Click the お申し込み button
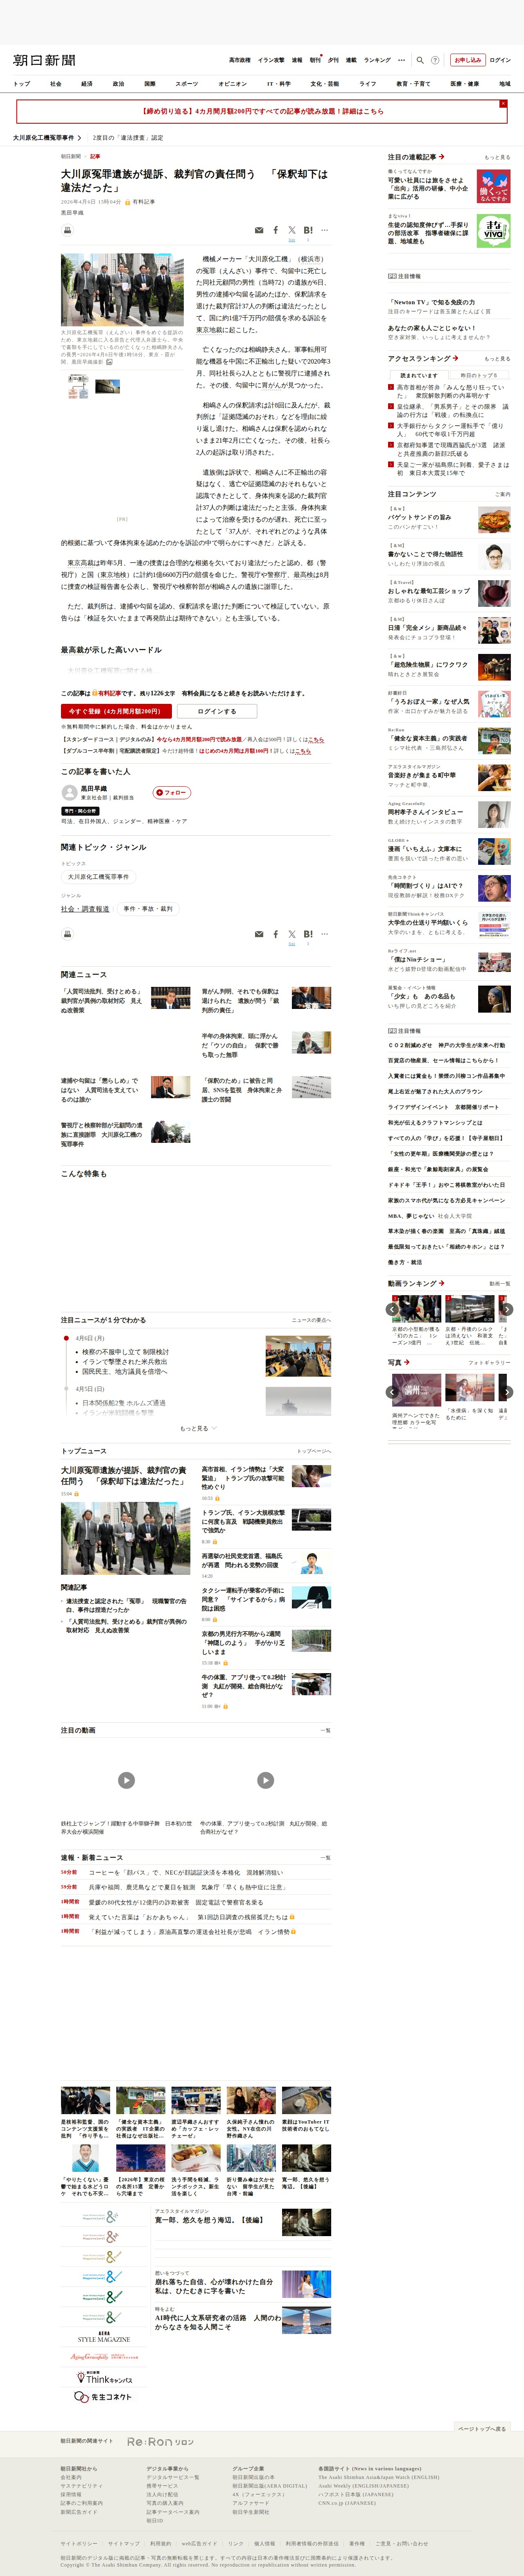 [x=467, y=60]
